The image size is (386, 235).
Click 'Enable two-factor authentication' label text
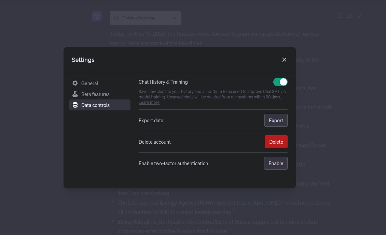pyautogui.click(x=173, y=163)
